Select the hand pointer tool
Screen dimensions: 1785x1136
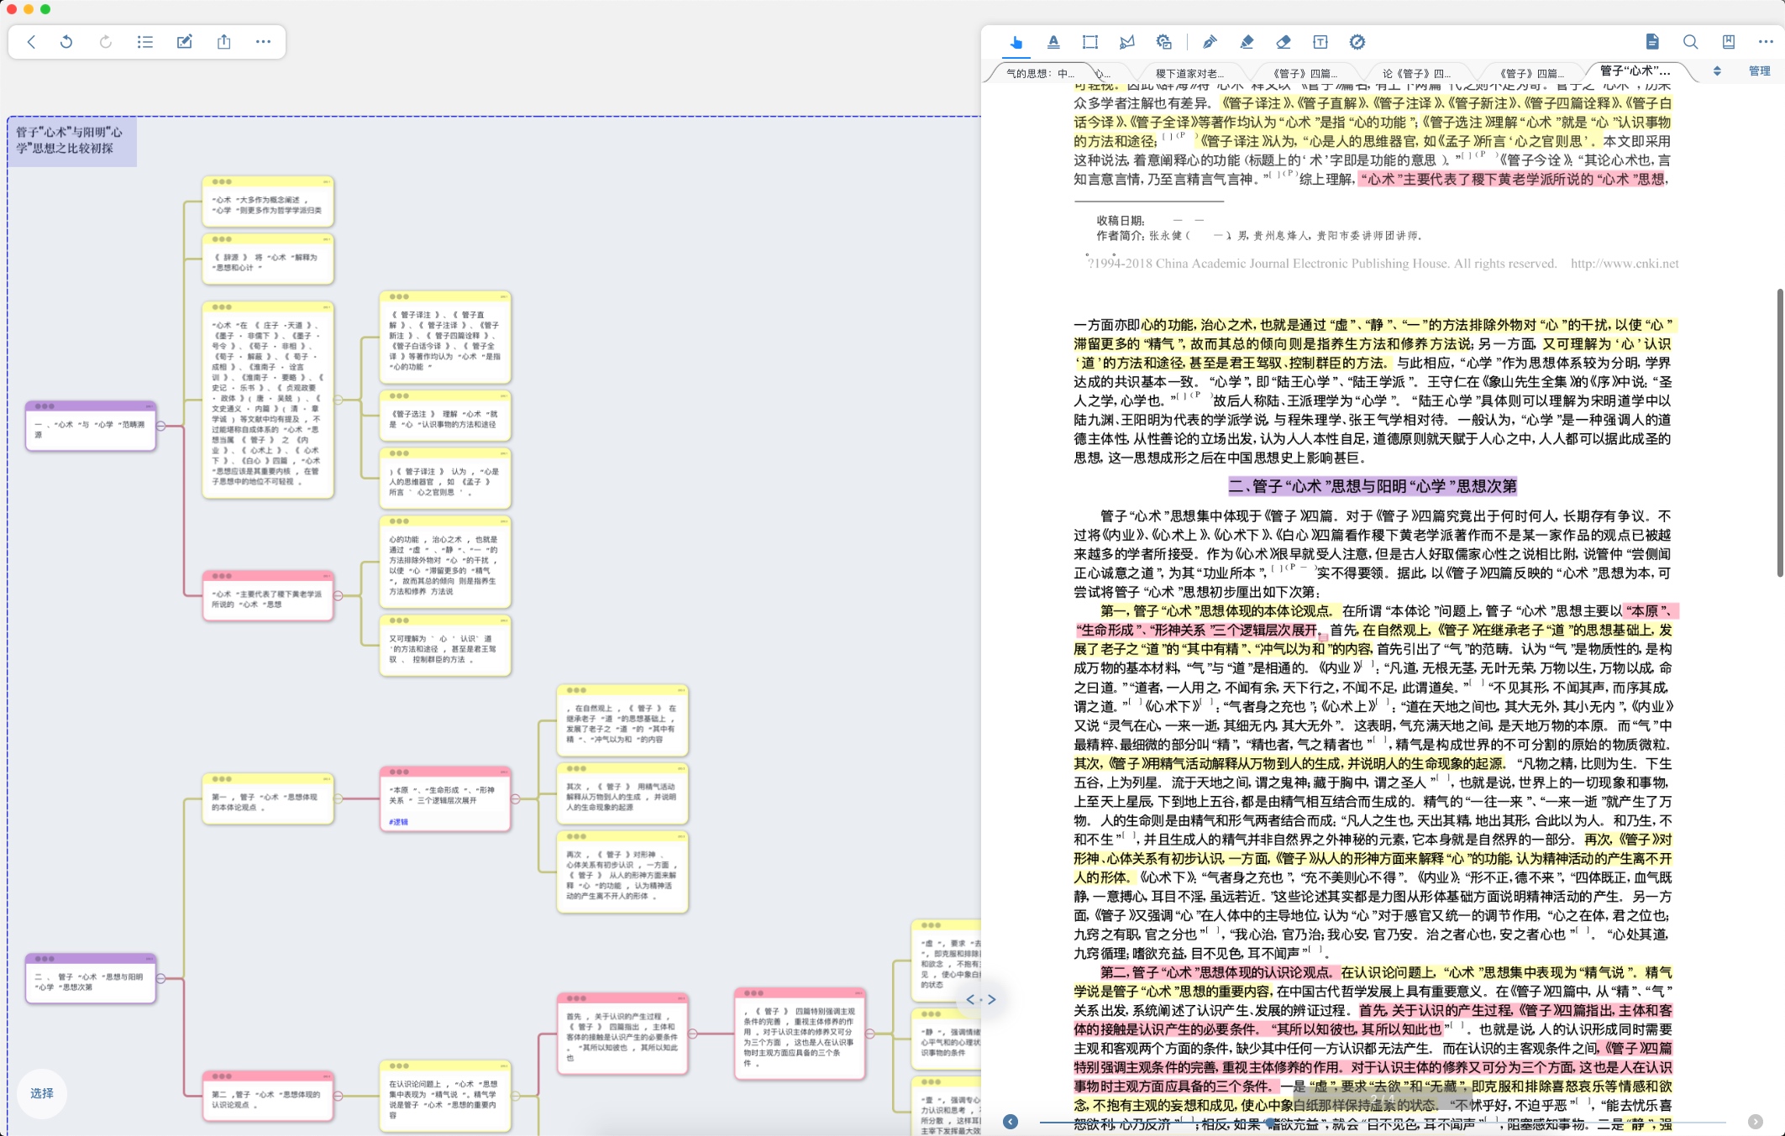[1016, 42]
